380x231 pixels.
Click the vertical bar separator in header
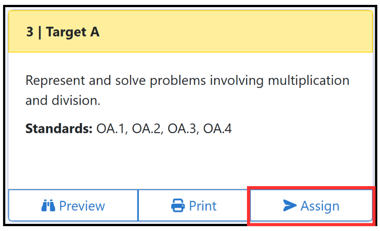click(x=40, y=32)
